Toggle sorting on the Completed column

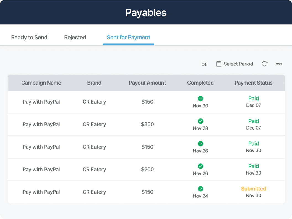click(200, 83)
